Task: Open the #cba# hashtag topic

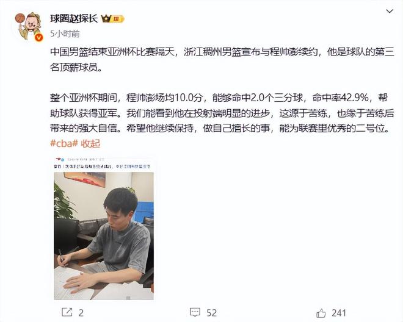Action: pos(64,143)
